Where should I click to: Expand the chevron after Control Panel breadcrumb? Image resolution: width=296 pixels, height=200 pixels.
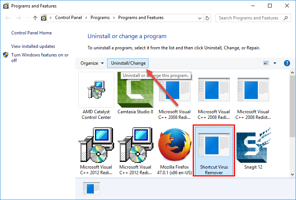point(86,18)
